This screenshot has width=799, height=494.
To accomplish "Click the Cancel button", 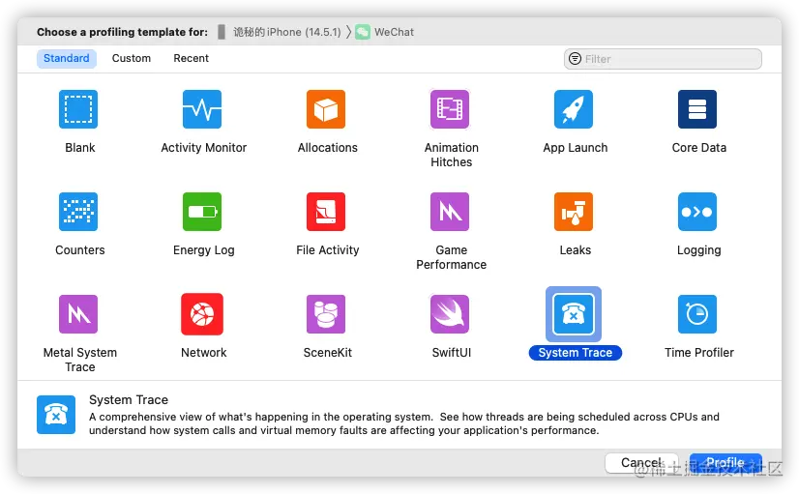I will (641, 462).
